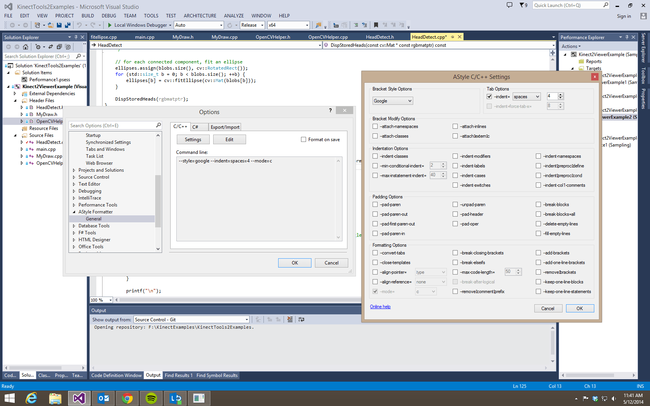Click the Comment Out Selection icon
The height and width of the screenshot is (406, 650).
point(356,25)
